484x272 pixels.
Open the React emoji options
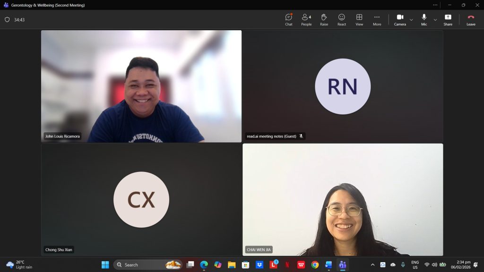[341, 19]
